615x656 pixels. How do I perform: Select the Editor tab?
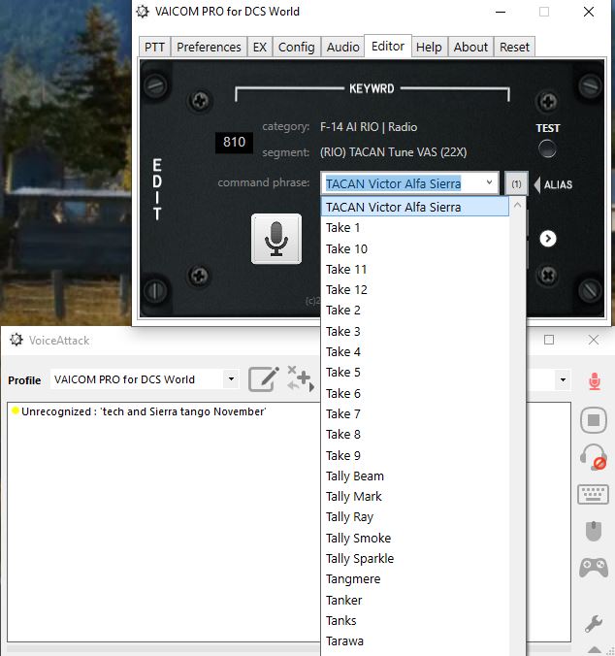388,46
